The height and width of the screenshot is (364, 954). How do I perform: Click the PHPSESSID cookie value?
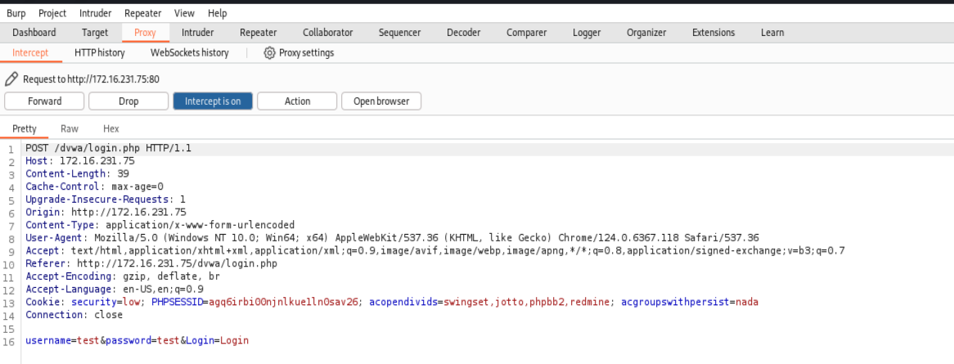point(286,302)
